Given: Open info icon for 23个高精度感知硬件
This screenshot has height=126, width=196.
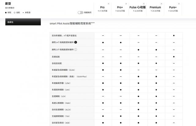Looking at the screenshot, I should 76,49.
